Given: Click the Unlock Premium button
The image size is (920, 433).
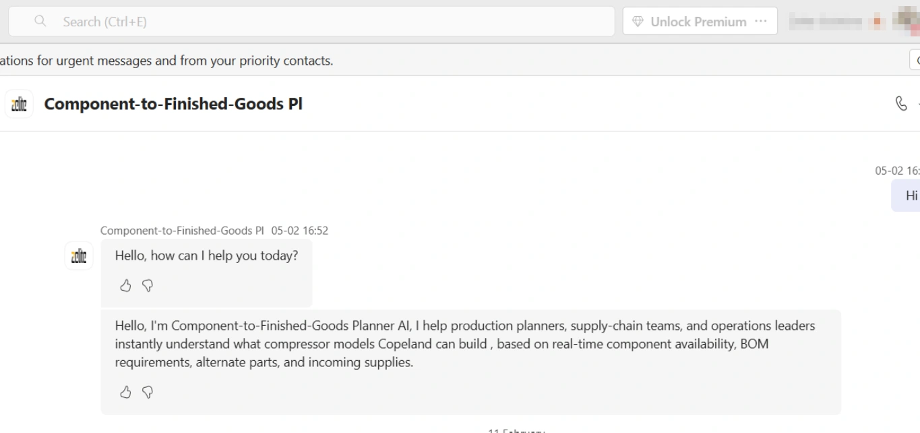Looking at the screenshot, I should tap(700, 22).
